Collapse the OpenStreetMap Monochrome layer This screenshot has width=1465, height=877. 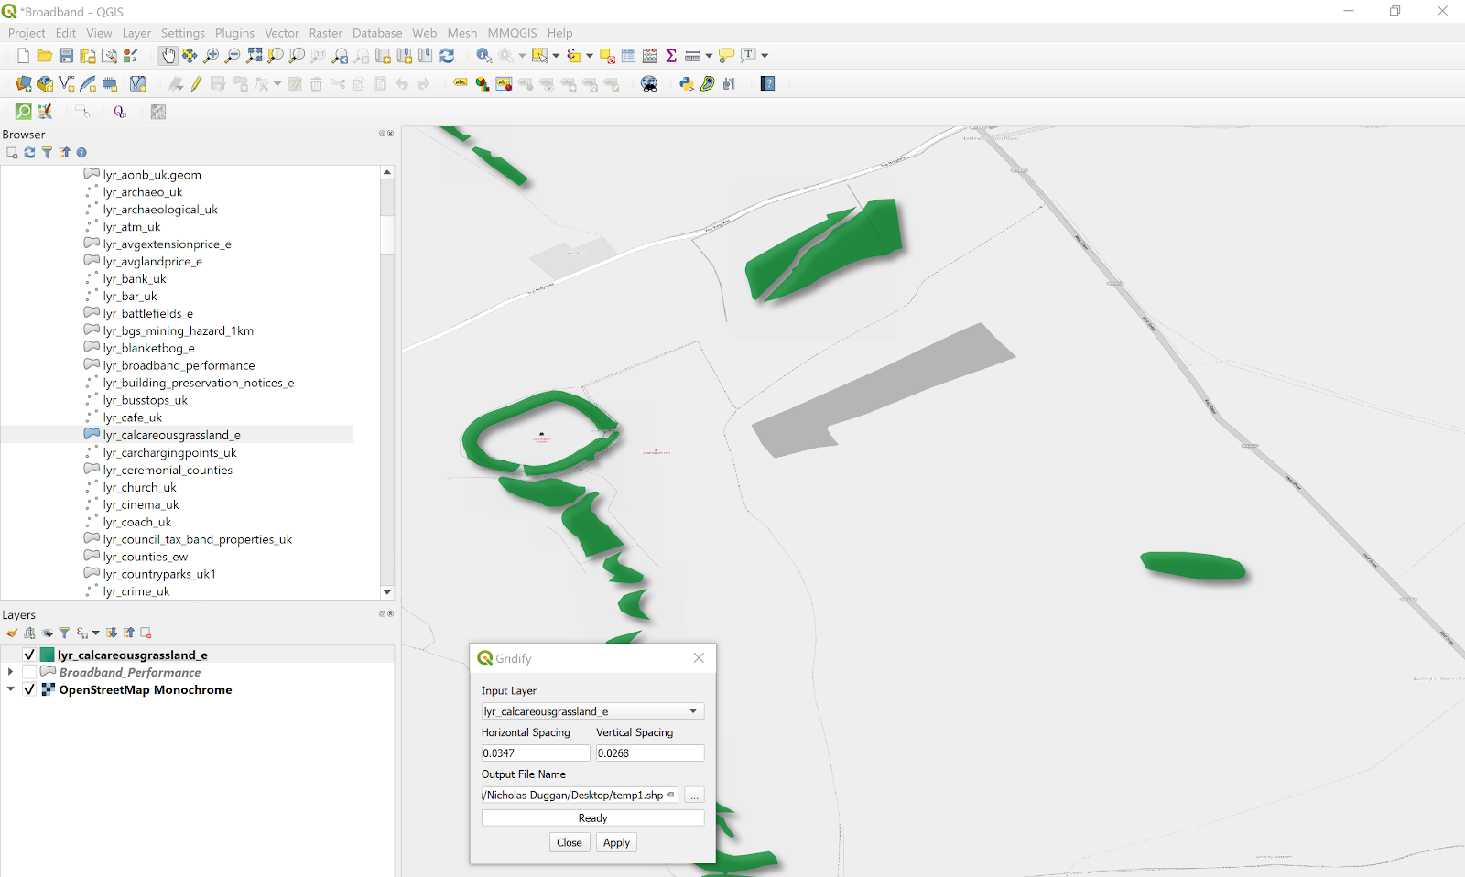(x=10, y=689)
